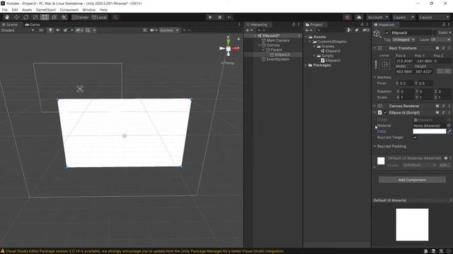The image size is (453, 254).
Task: Select the Move tool
Action: (16, 17)
